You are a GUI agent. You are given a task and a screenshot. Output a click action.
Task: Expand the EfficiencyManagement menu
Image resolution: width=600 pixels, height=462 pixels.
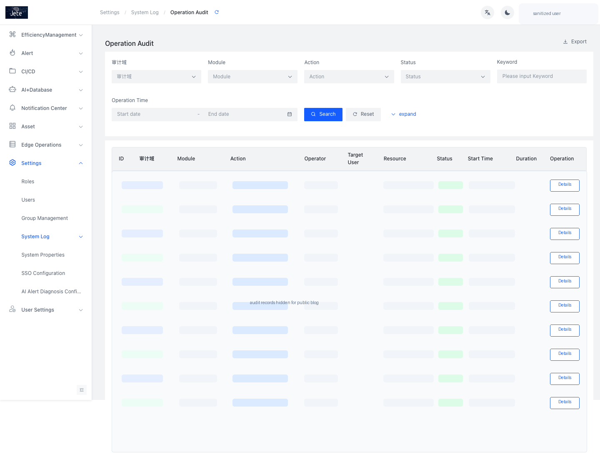point(81,35)
